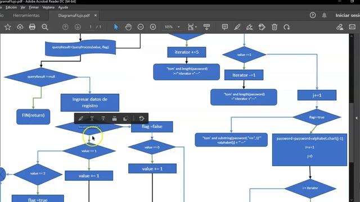This screenshot has width=360, height=202.
Task: Click the 'Ingresar datos de registro' box
Action: tap(90, 103)
